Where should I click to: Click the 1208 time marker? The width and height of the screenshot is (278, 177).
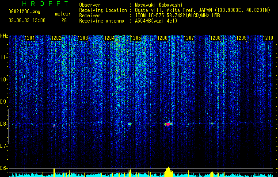click(x=215, y=38)
